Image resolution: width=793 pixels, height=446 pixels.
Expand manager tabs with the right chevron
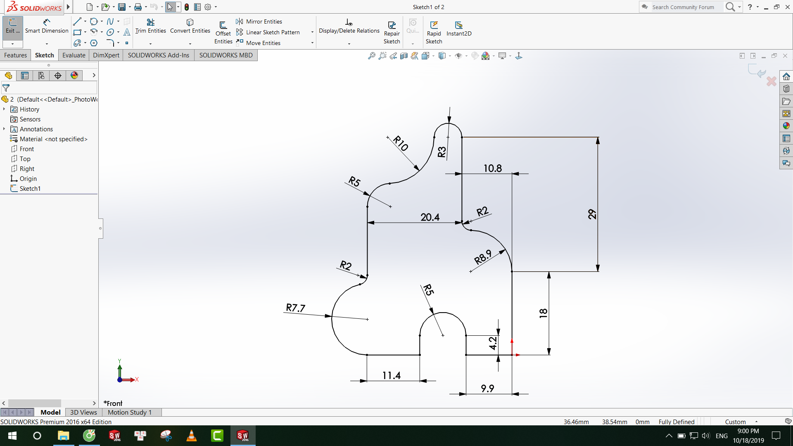(94, 75)
